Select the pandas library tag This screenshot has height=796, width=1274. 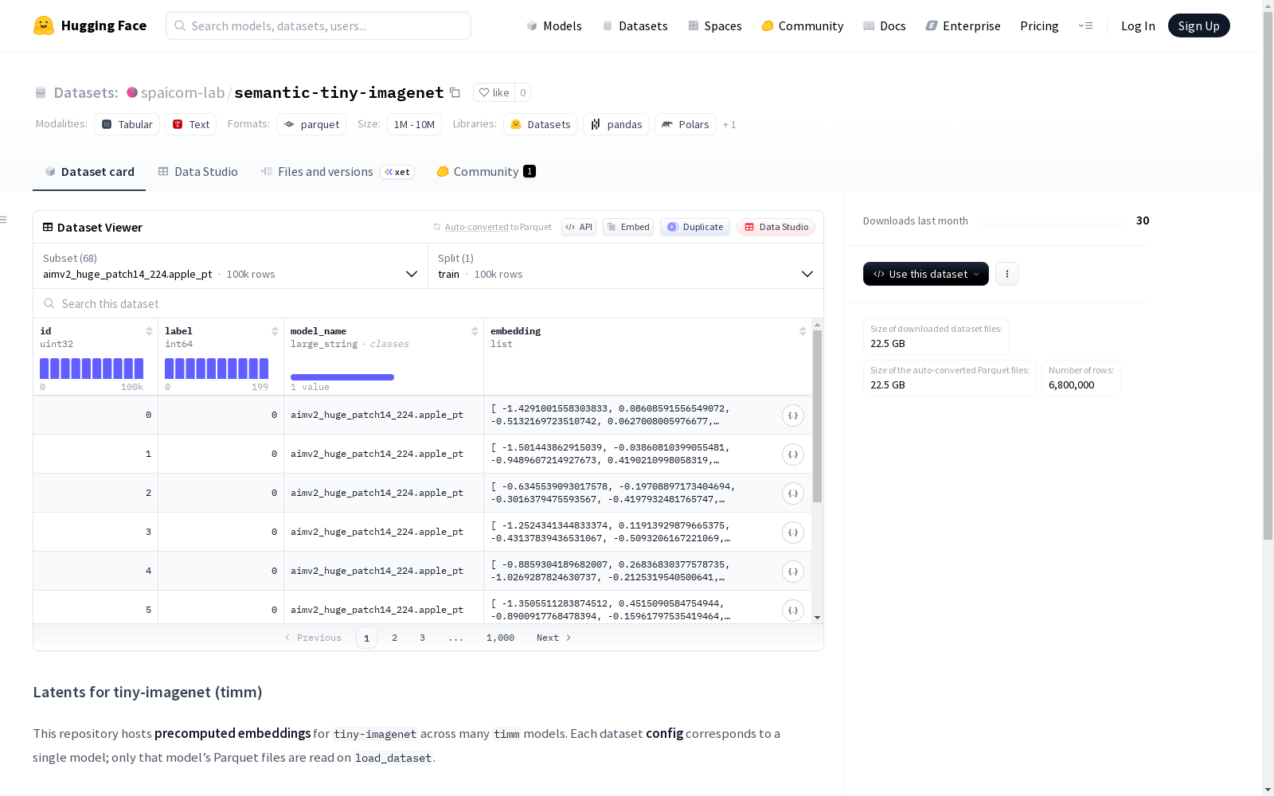click(616, 124)
